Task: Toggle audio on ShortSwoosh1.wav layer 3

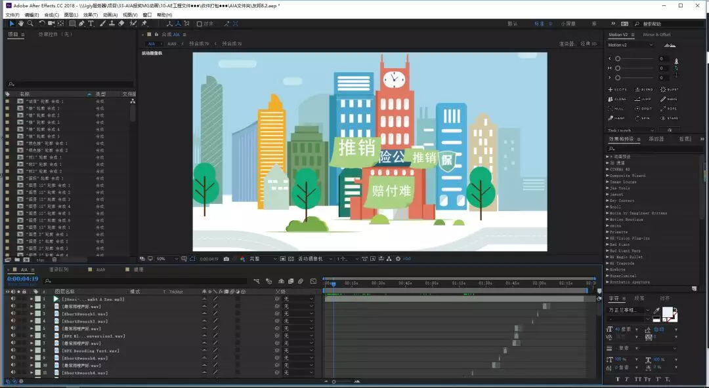Action: [12, 314]
